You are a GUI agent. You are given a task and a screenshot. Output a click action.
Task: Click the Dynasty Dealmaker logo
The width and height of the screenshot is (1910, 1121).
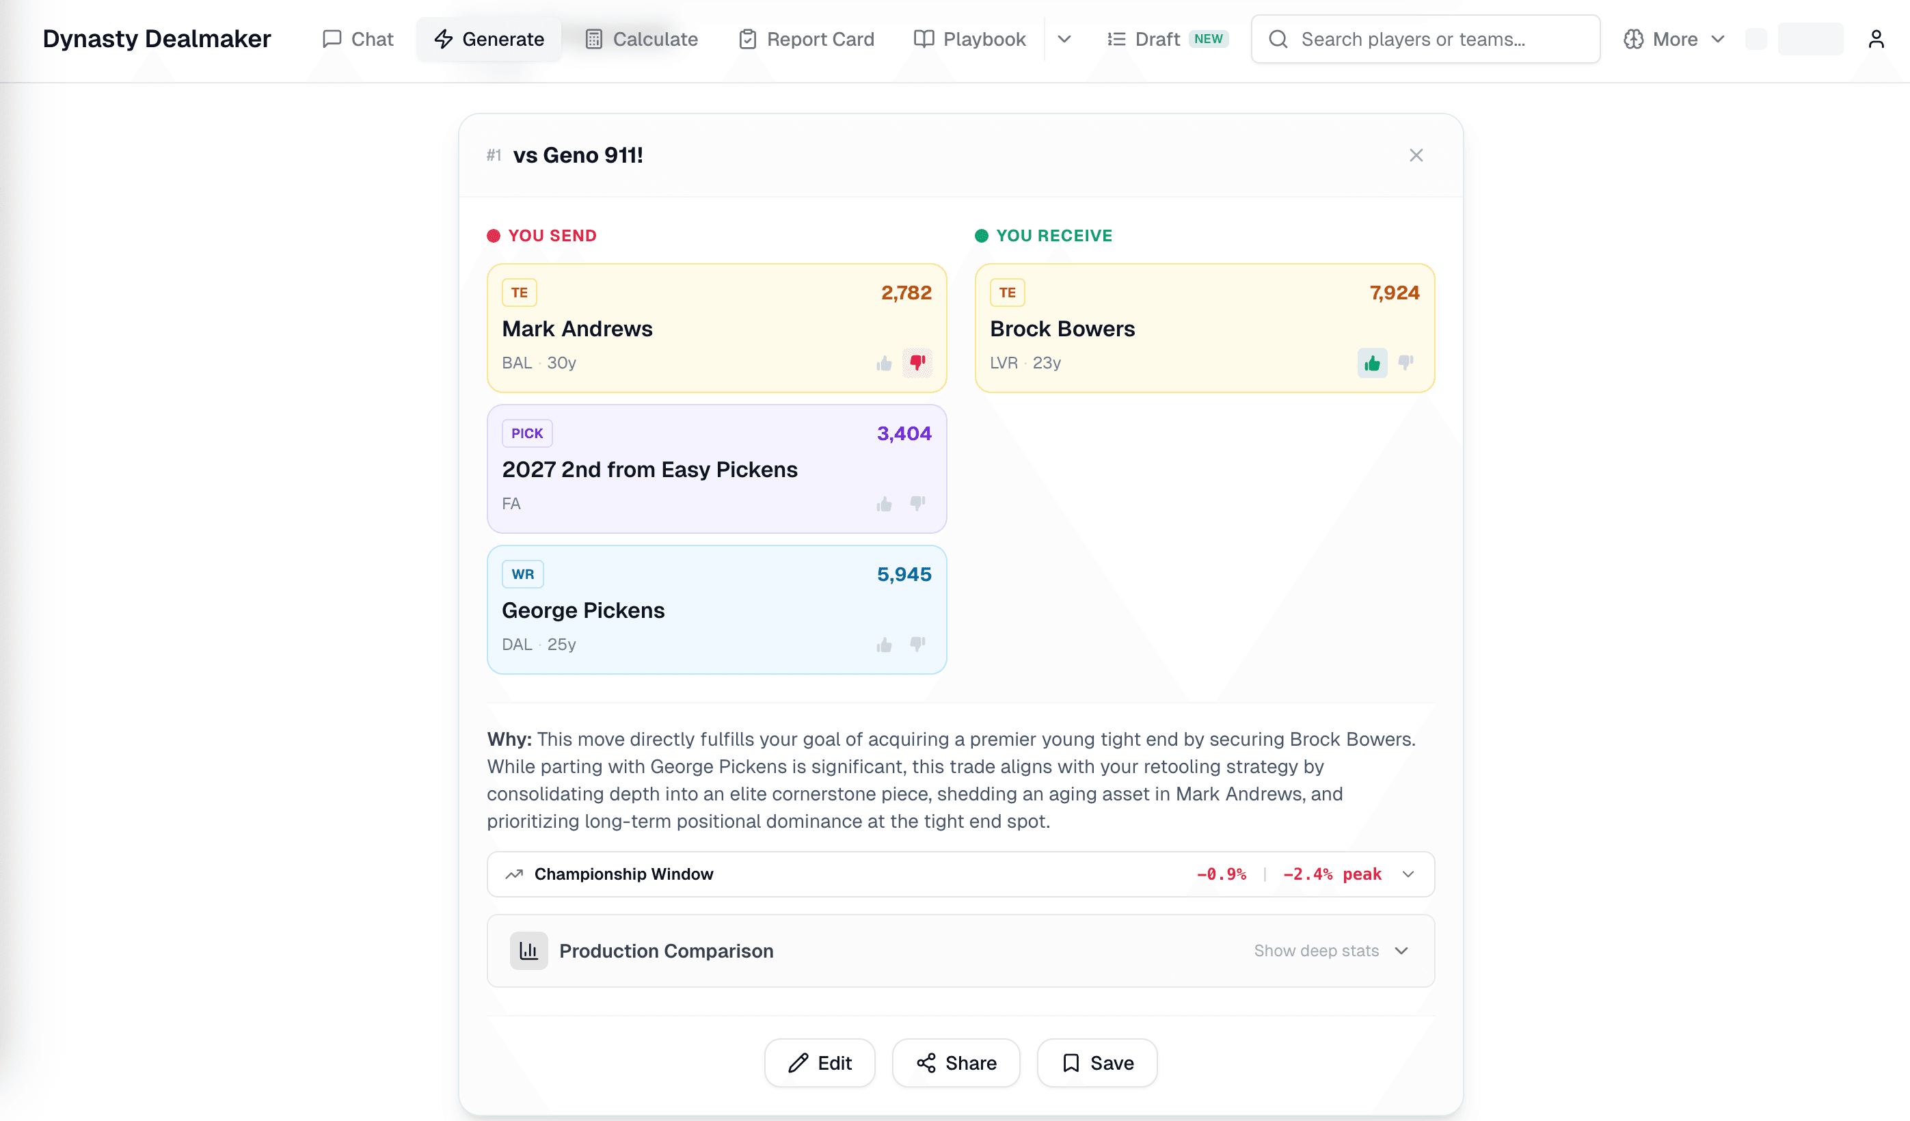pos(157,39)
